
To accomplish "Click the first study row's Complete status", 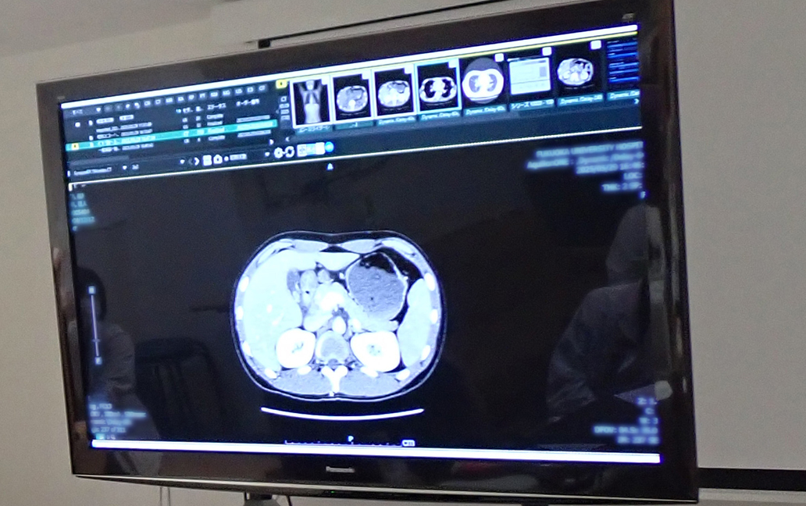I will coord(215,116).
